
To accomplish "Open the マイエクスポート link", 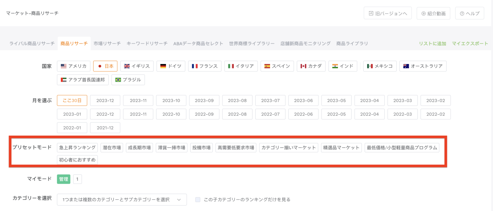I will (470, 44).
